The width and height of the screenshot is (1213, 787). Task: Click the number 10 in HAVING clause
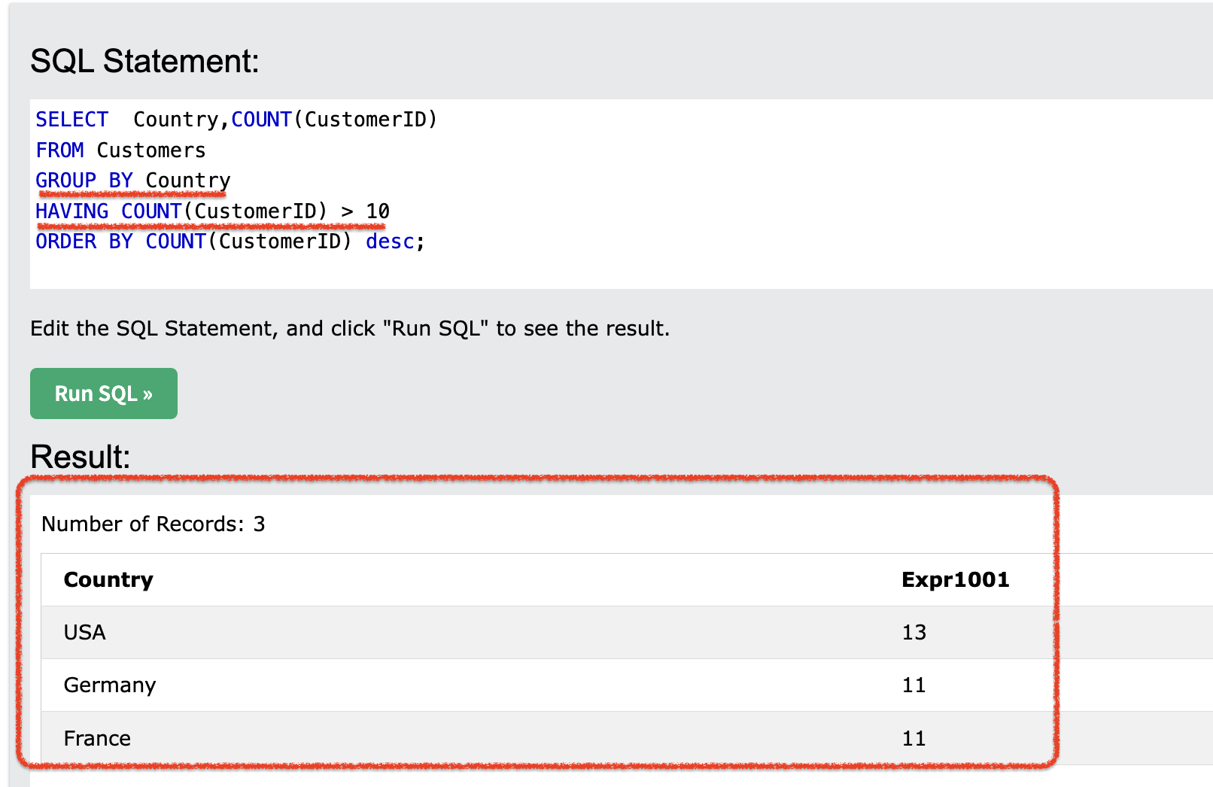click(x=377, y=211)
